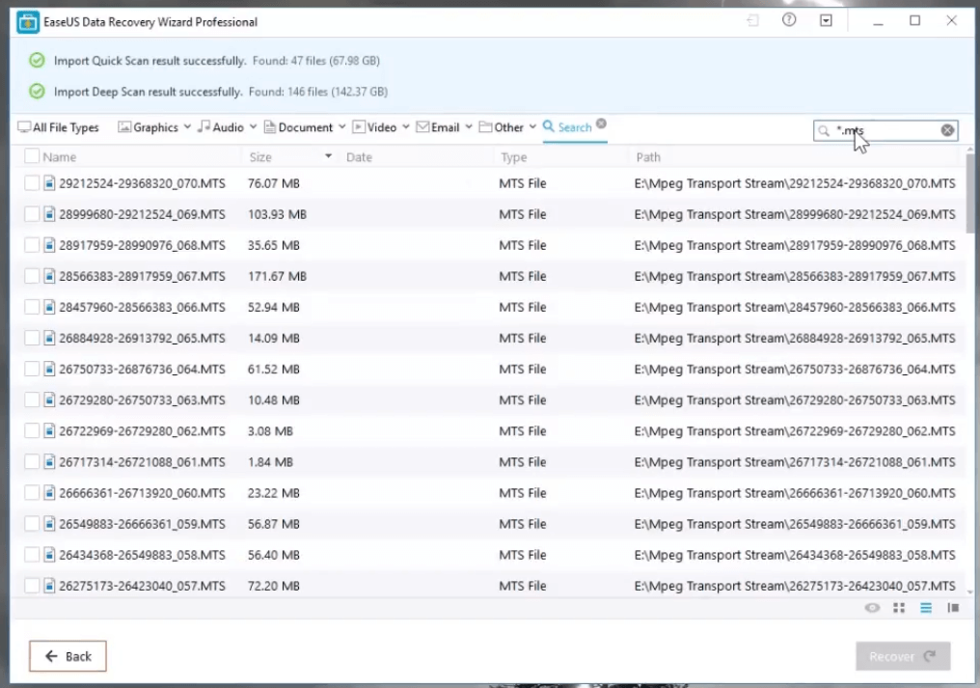The height and width of the screenshot is (688, 980).
Task: Clear the *.mts search text
Action: (947, 130)
